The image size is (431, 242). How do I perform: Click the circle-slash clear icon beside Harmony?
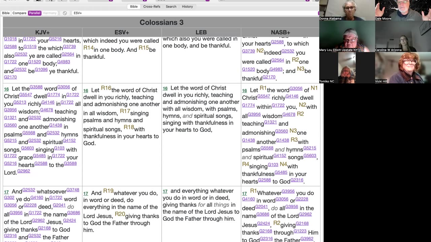[65, 13]
